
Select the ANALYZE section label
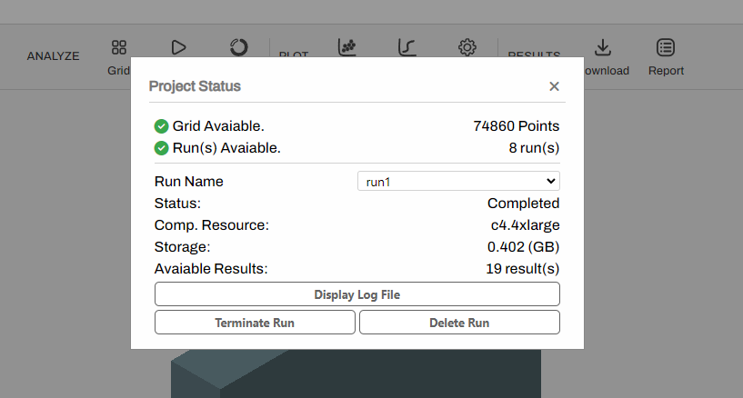pyautogui.click(x=53, y=55)
